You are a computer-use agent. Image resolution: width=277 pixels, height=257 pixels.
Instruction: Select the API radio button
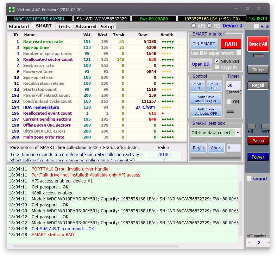pyautogui.click(x=194, y=26)
